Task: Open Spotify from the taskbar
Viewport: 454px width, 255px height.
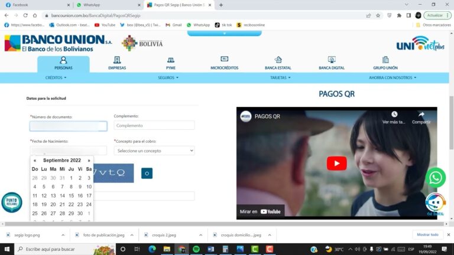Action: [x=196, y=249]
